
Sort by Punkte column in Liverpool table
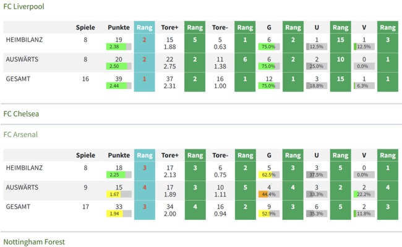click(x=118, y=27)
